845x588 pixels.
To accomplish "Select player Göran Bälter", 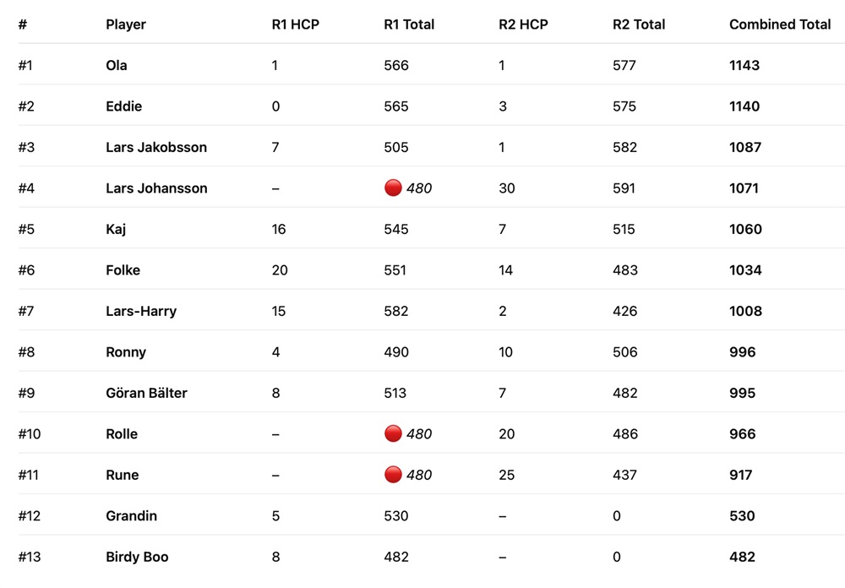I will [x=146, y=393].
